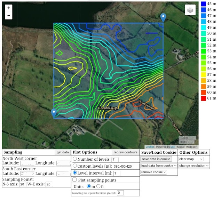Open the Leaflet attribution link

(x=150, y=147)
